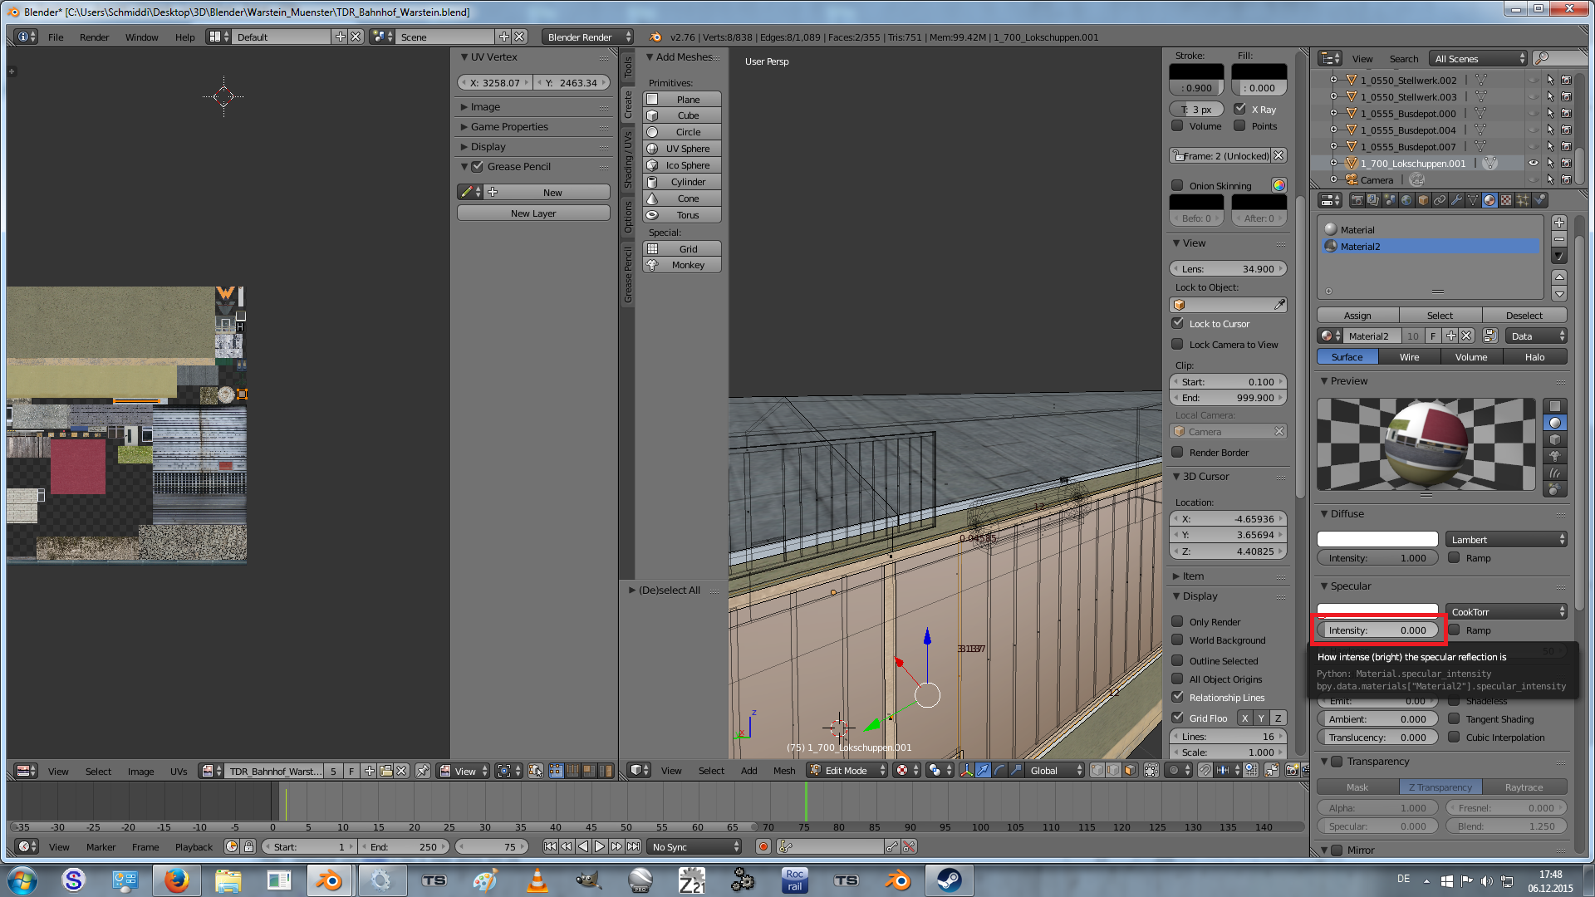Image resolution: width=1595 pixels, height=897 pixels.
Task: Open the Texture properties checker icon
Action: pyautogui.click(x=1506, y=200)
